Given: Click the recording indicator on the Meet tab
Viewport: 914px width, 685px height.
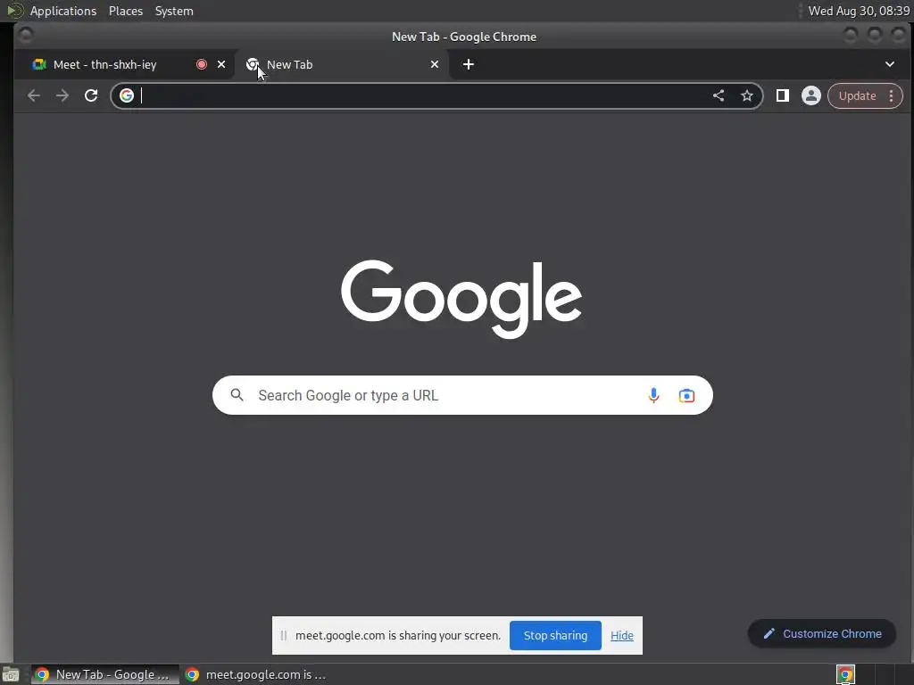Looking at the screenshot, I should pos(202,64).
